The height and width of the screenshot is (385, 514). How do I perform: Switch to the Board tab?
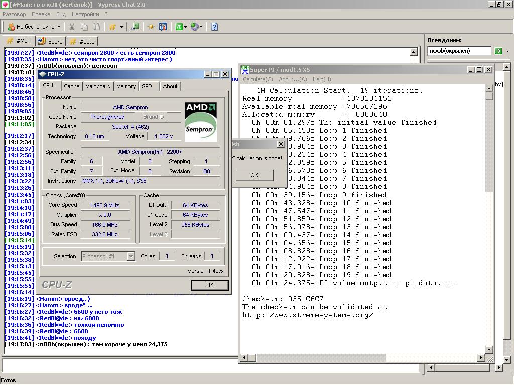pos(50,41)
